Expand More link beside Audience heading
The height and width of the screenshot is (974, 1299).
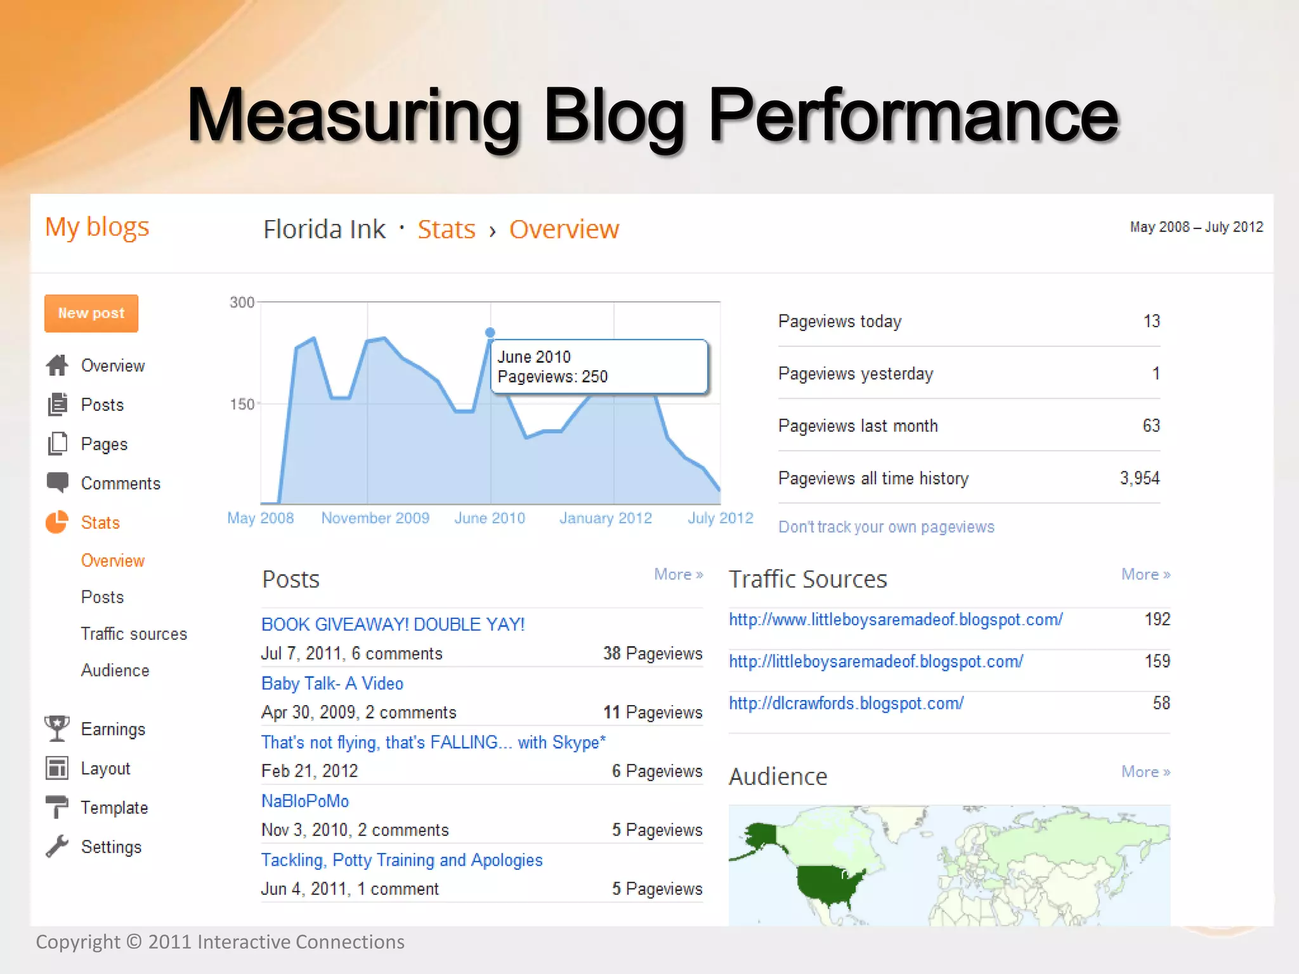point(1146,772)
